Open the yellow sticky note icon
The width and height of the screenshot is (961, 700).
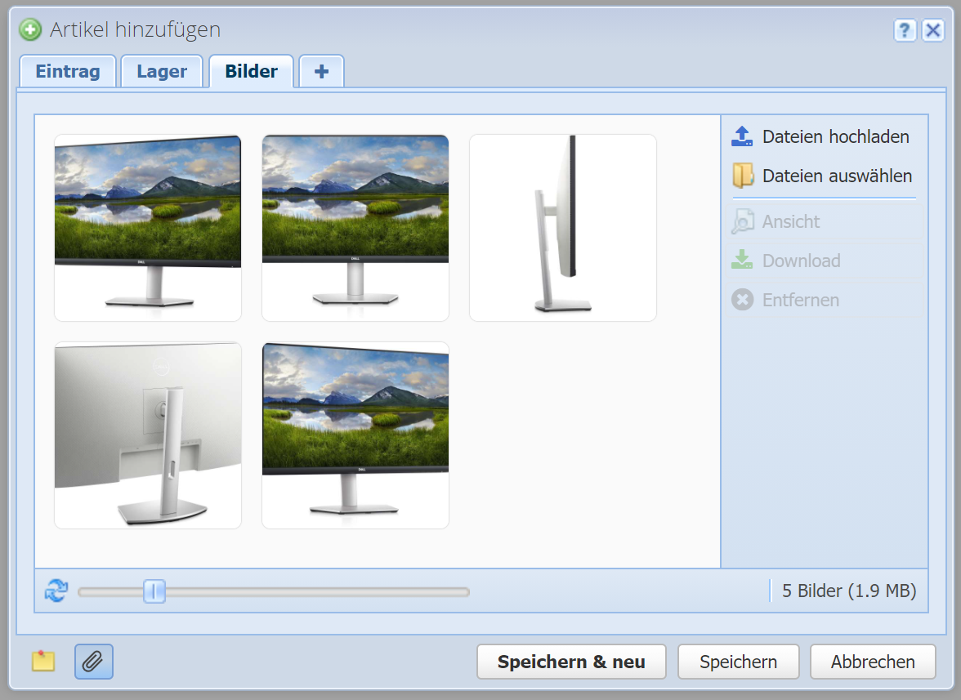(43, 662)
